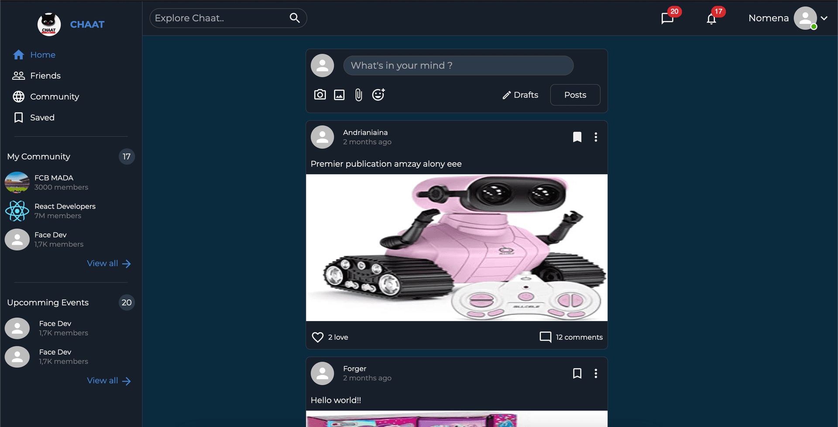Screen dimensions: 838x427
Task: Click Forger's avatar on the post
Action: pyautogui.click(x=322, y=373)
